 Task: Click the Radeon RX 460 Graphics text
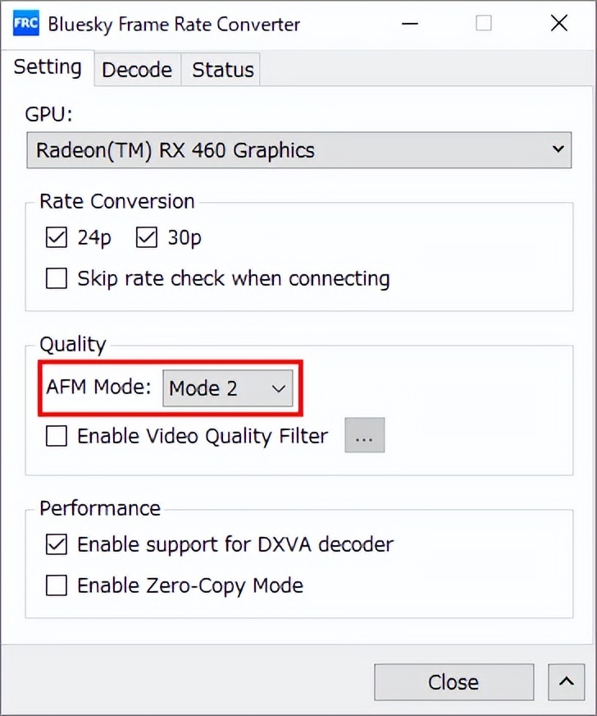point(175,151)
